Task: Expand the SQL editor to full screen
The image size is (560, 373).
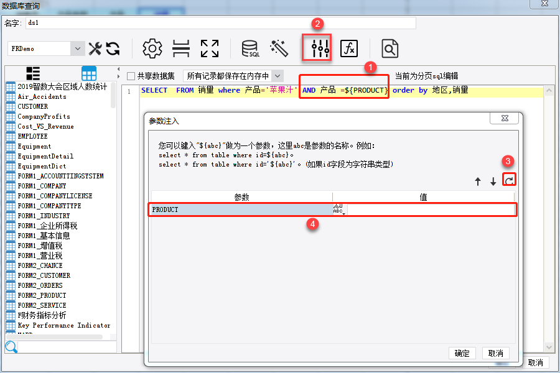Action: point(210,48)
